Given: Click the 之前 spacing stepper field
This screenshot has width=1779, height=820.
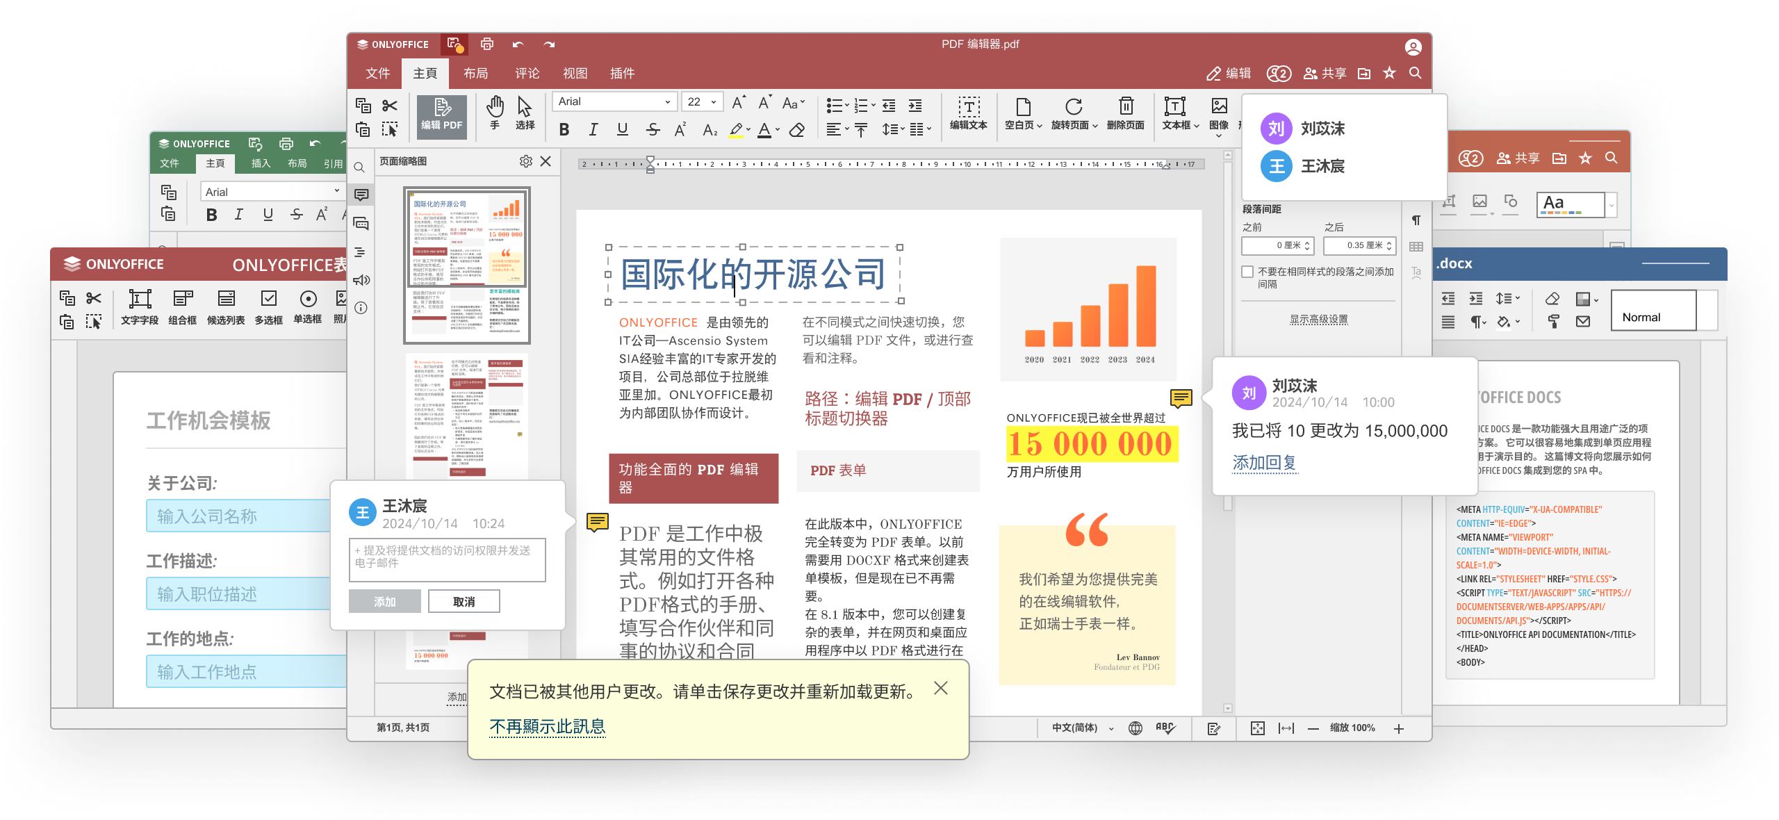Looking at the screenshot, I should pyautogui.click(x=1278, y=245).
